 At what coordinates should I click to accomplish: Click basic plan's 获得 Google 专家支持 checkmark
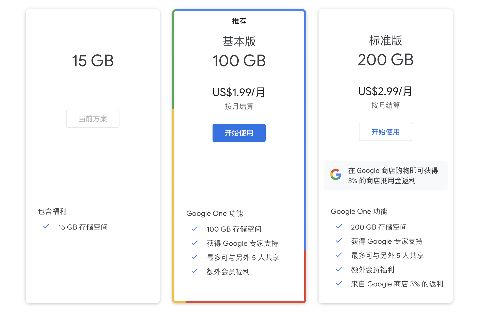coord(194,243)
